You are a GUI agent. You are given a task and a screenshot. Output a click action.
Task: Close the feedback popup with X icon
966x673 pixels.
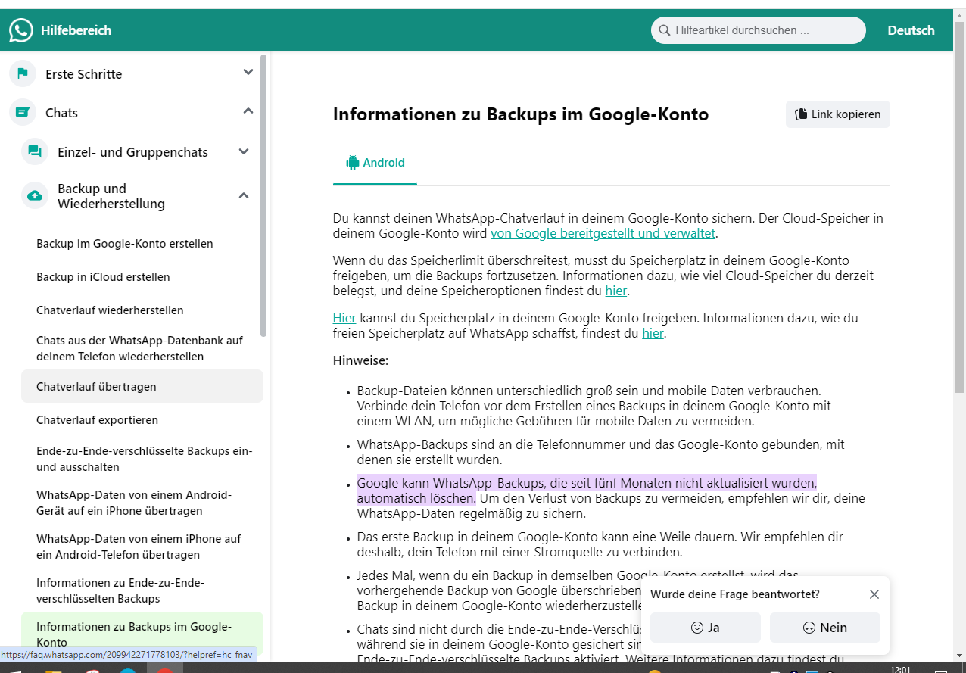pyautogui.click(x=874, y=594)
